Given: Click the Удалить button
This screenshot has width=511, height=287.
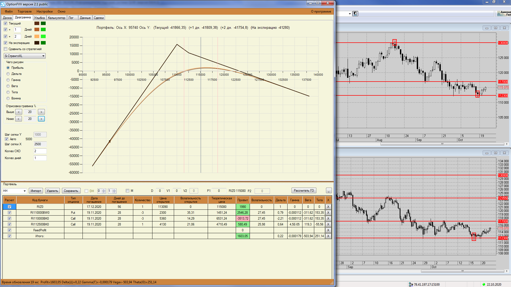Looking at the screenshot, I should click(x=52, y=191).
